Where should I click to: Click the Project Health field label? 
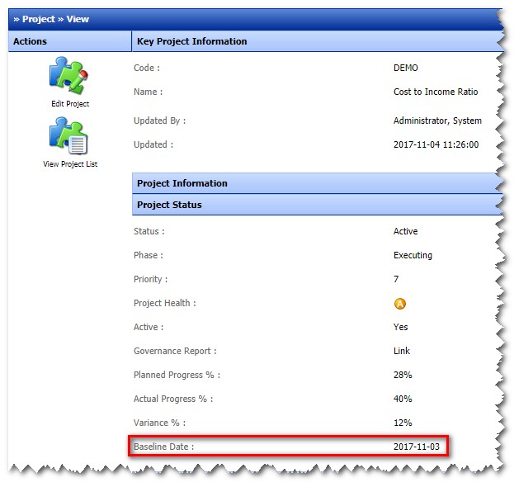(x=165, y=303)
